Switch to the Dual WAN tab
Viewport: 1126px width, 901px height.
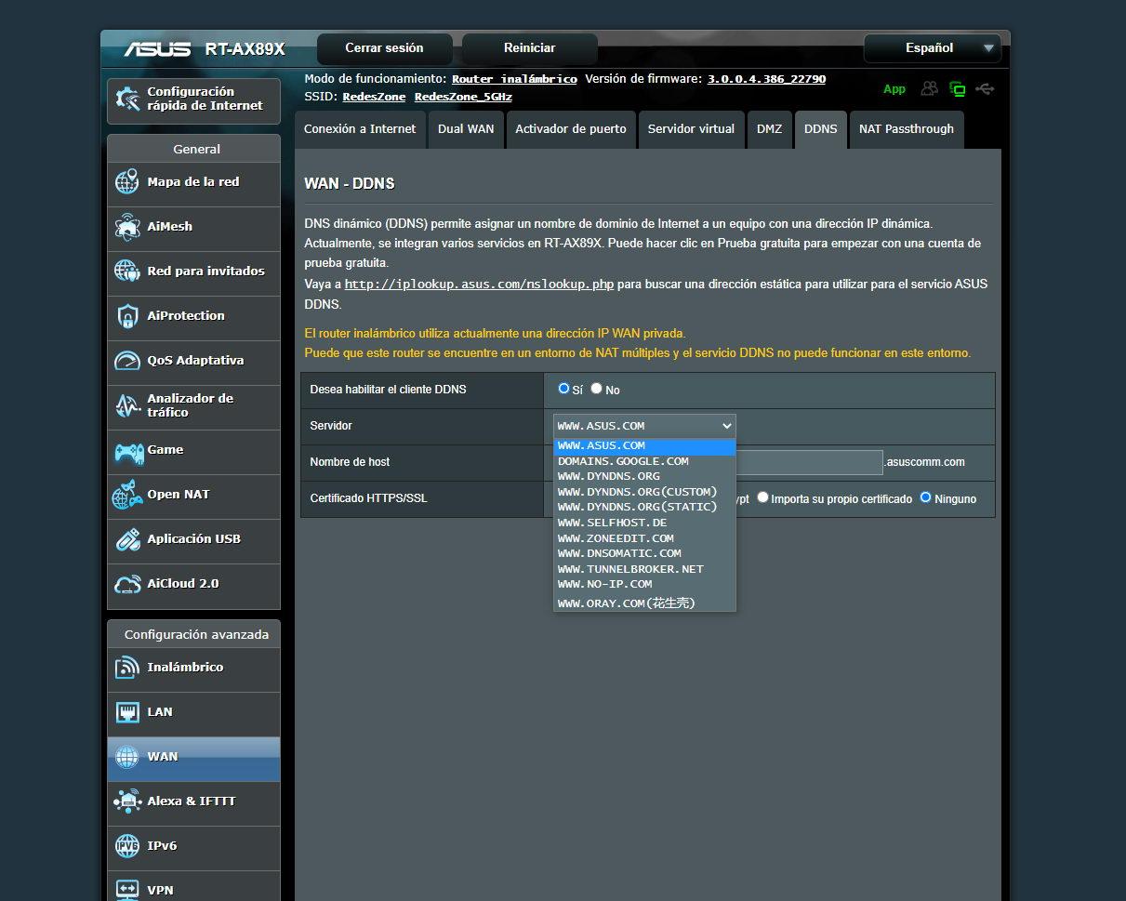coord(466,129)
